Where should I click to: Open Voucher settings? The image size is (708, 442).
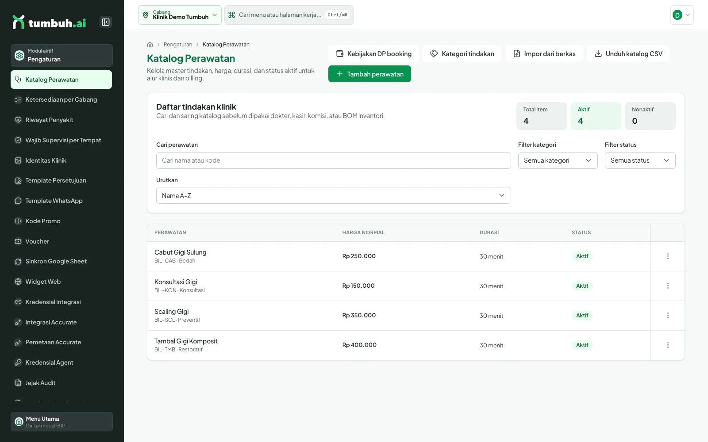point(61,241)
